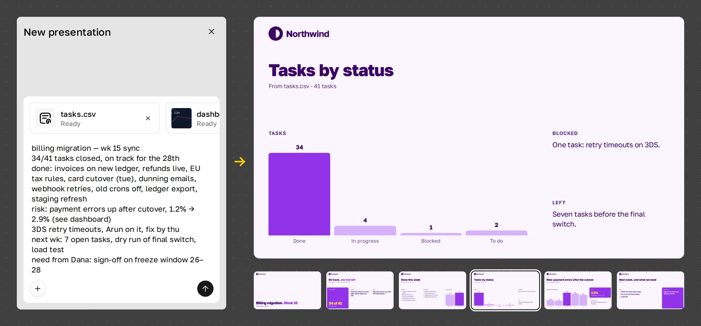The width and height of the screenshot is (701, 326).
Task: Click the 'To do' axis label
Action: tap(496, 241)
